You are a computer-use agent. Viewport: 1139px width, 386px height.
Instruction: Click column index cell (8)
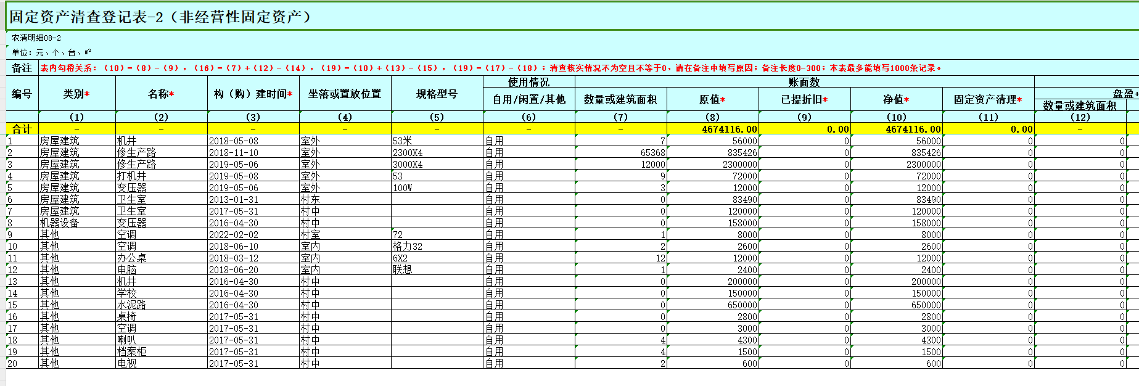click(x=713, y=117)
